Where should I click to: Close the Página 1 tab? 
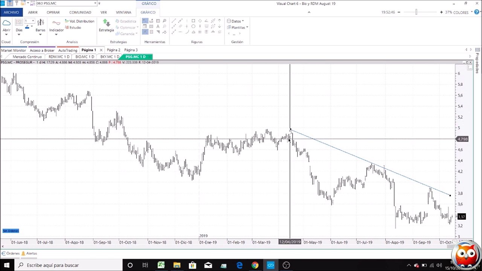(x=101, y=50)
